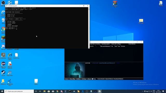Sort by the Active Window column header
166x93 pixels.
(x=132, y=44)
